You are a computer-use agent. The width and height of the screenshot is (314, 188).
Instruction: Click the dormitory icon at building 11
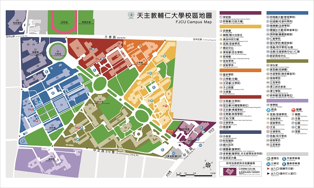164,56
